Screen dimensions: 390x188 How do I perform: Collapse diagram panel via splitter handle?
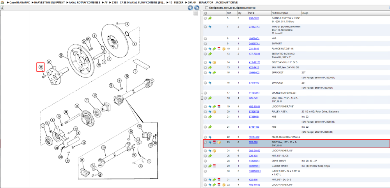(202, 97)
